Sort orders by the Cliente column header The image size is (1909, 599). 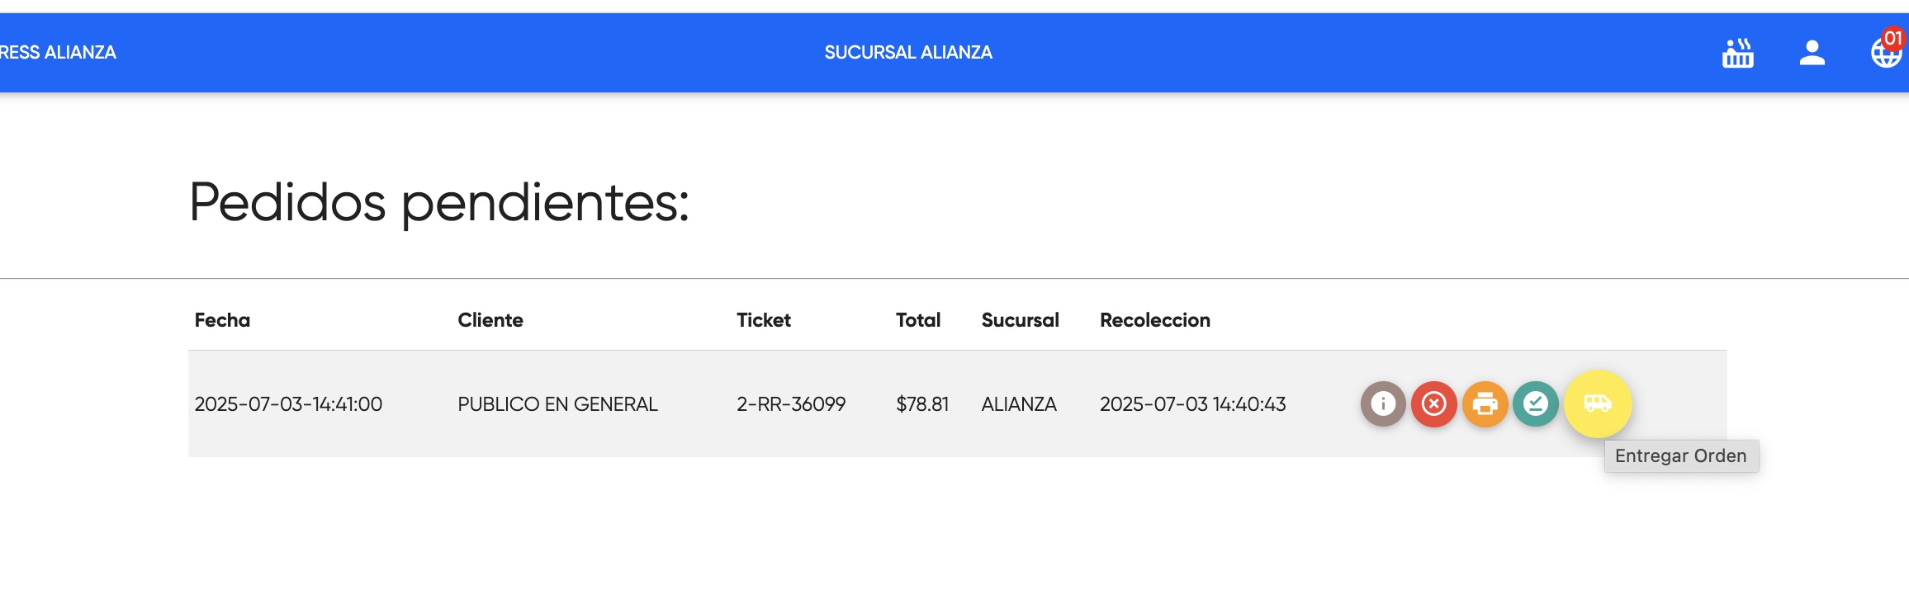click(x=490, y=320)
